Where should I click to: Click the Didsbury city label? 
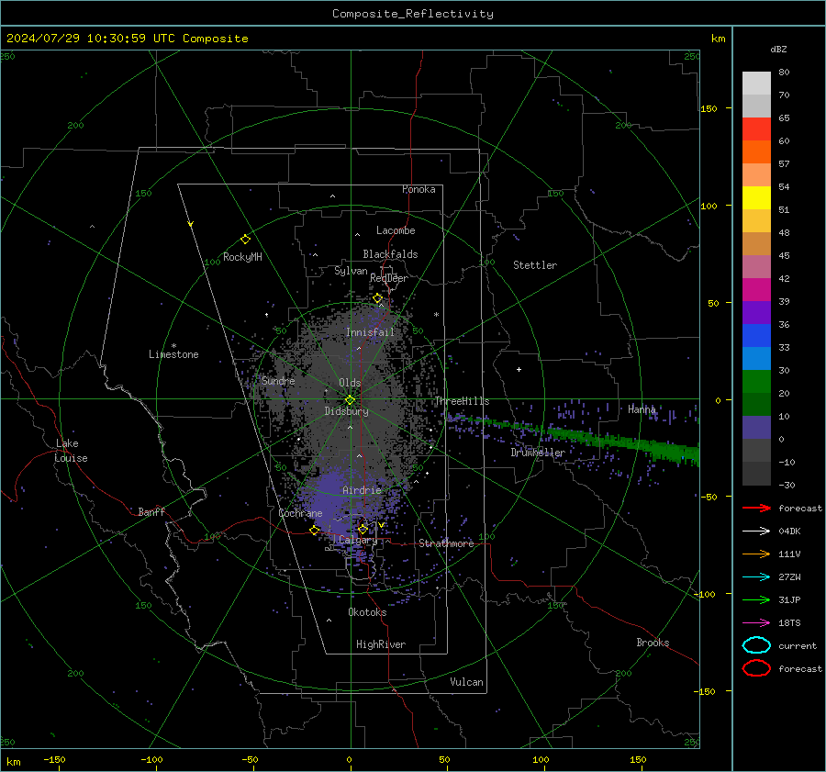(x=346, y=411)
